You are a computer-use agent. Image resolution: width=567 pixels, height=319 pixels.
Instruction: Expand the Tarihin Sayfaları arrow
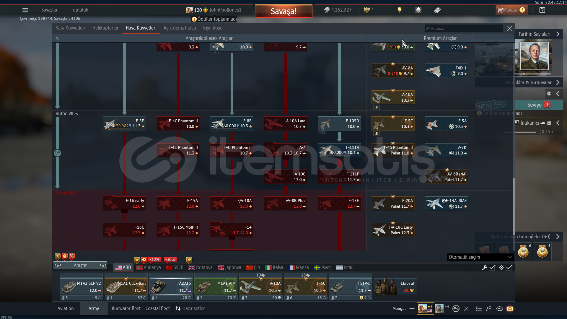[558, 34]
